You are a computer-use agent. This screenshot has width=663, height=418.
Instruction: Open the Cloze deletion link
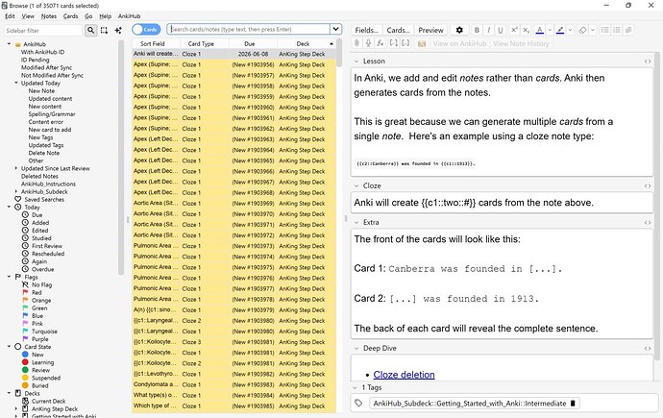pyautogui.click(x=404, y=375)
